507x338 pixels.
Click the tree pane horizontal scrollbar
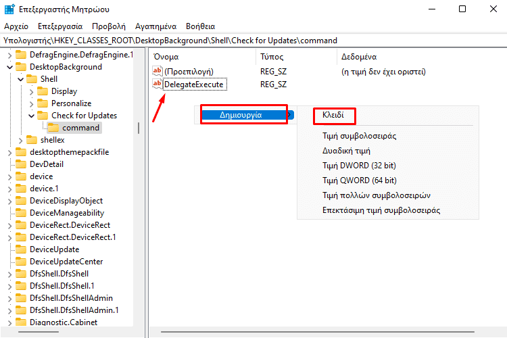pos(39,332)
